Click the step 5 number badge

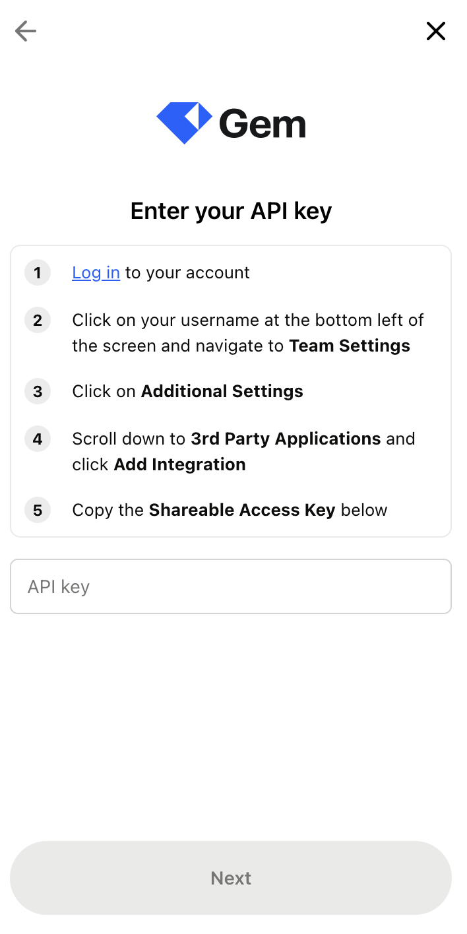click(x=38, y=511)
